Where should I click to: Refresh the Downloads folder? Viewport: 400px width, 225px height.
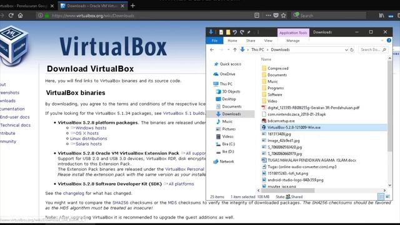(352, 50)
